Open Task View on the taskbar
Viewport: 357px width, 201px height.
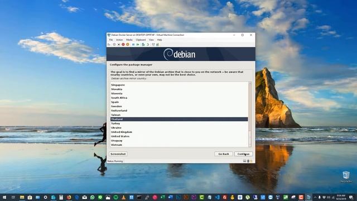click(x=13, y=197)
